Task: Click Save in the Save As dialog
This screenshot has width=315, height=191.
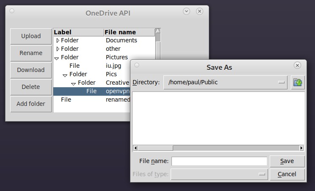Action: pyautogui.click(x=287, y=161)
